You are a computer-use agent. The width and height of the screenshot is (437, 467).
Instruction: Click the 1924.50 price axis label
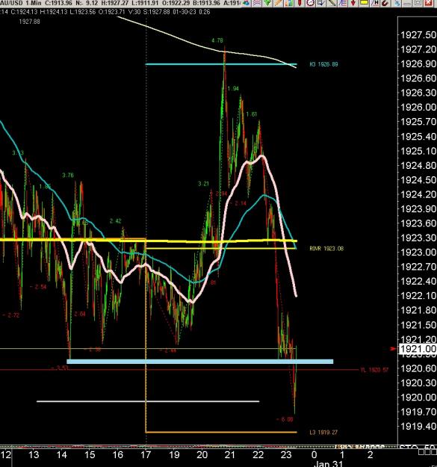pos(418,180)
